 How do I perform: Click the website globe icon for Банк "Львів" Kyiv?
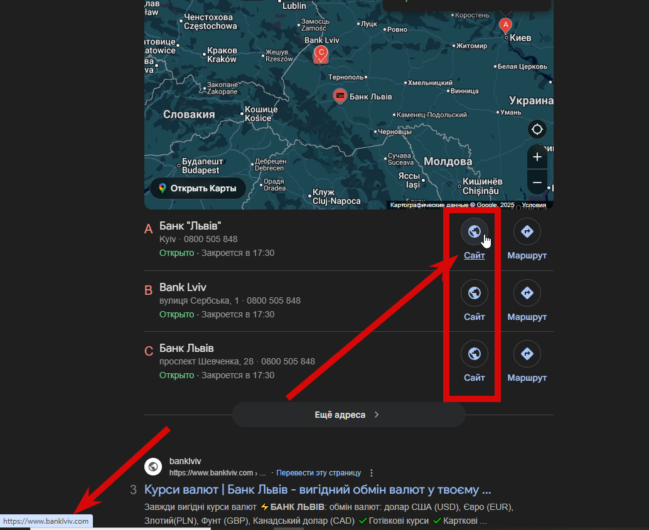[474, 231]
